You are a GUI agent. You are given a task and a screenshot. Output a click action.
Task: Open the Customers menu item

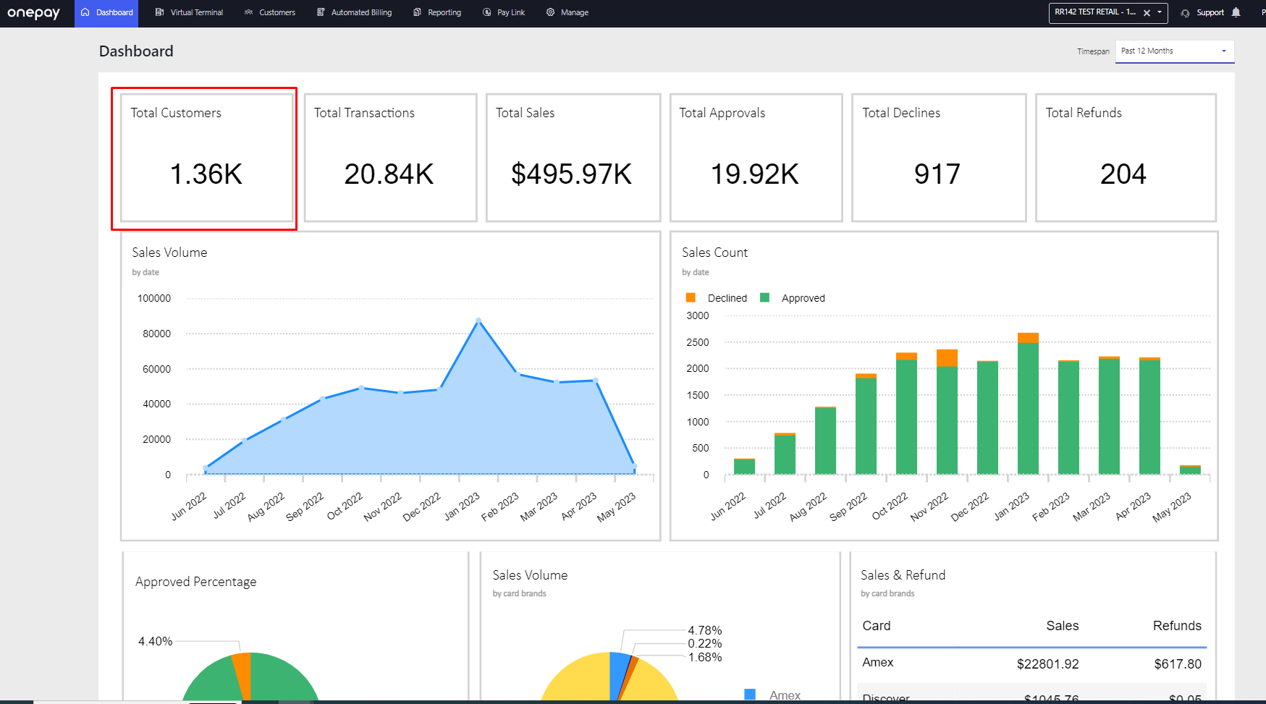[277, 12]
